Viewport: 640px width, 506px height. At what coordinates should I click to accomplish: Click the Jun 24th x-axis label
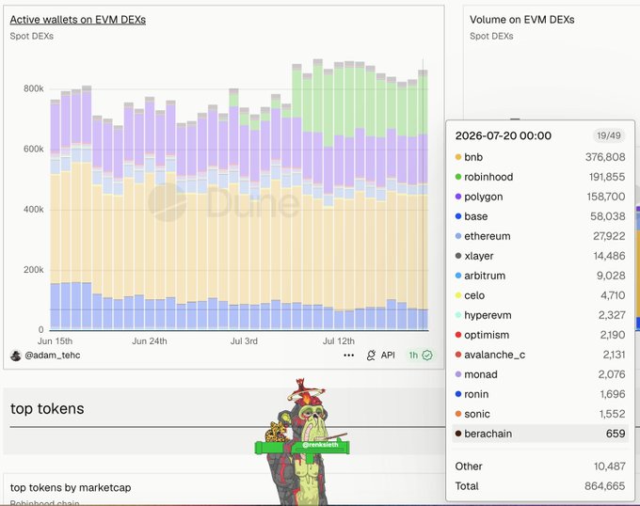(150, 340)
